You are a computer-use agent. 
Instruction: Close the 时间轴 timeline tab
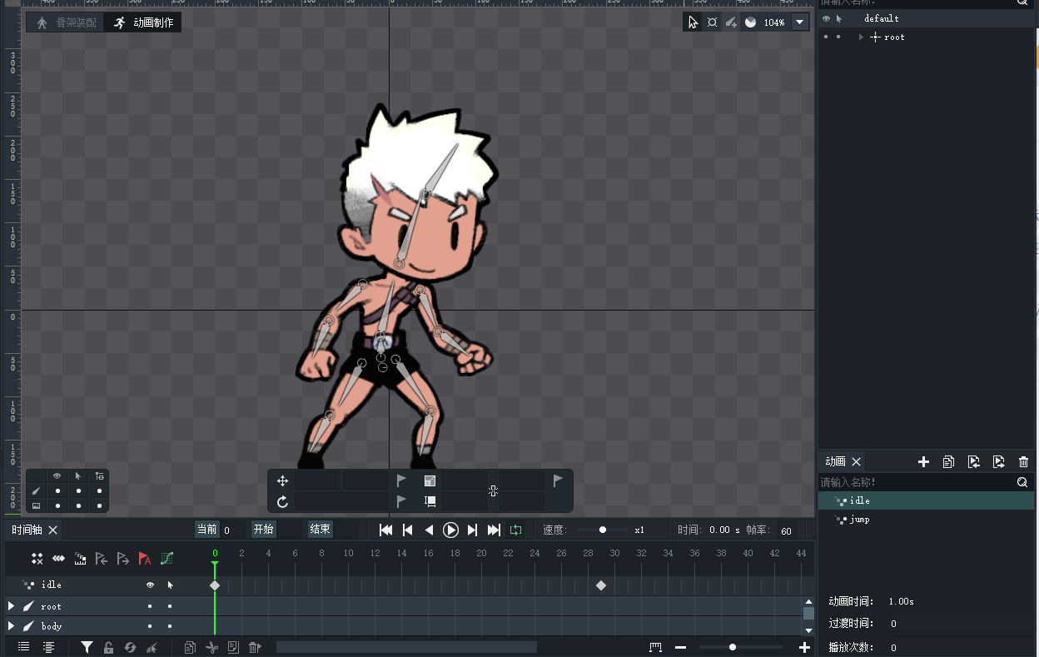pyautogui.click(x=52, y=530)
